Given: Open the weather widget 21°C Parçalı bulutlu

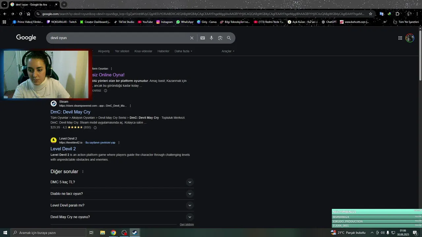Looking at the screenshot, I should [348, 233].
